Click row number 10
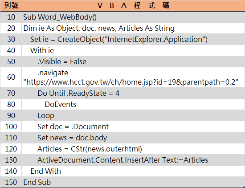 pos(11,17)
